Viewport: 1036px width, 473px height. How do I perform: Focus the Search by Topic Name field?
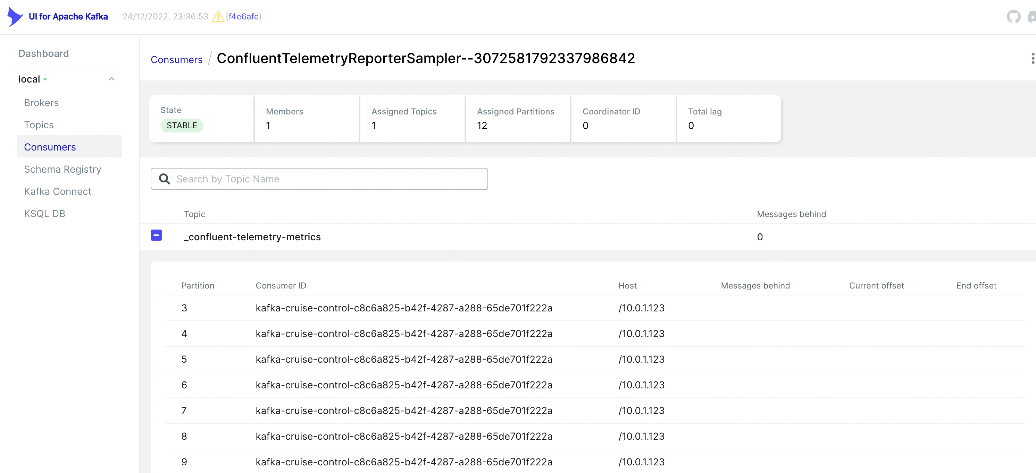(x=319, y=179)
